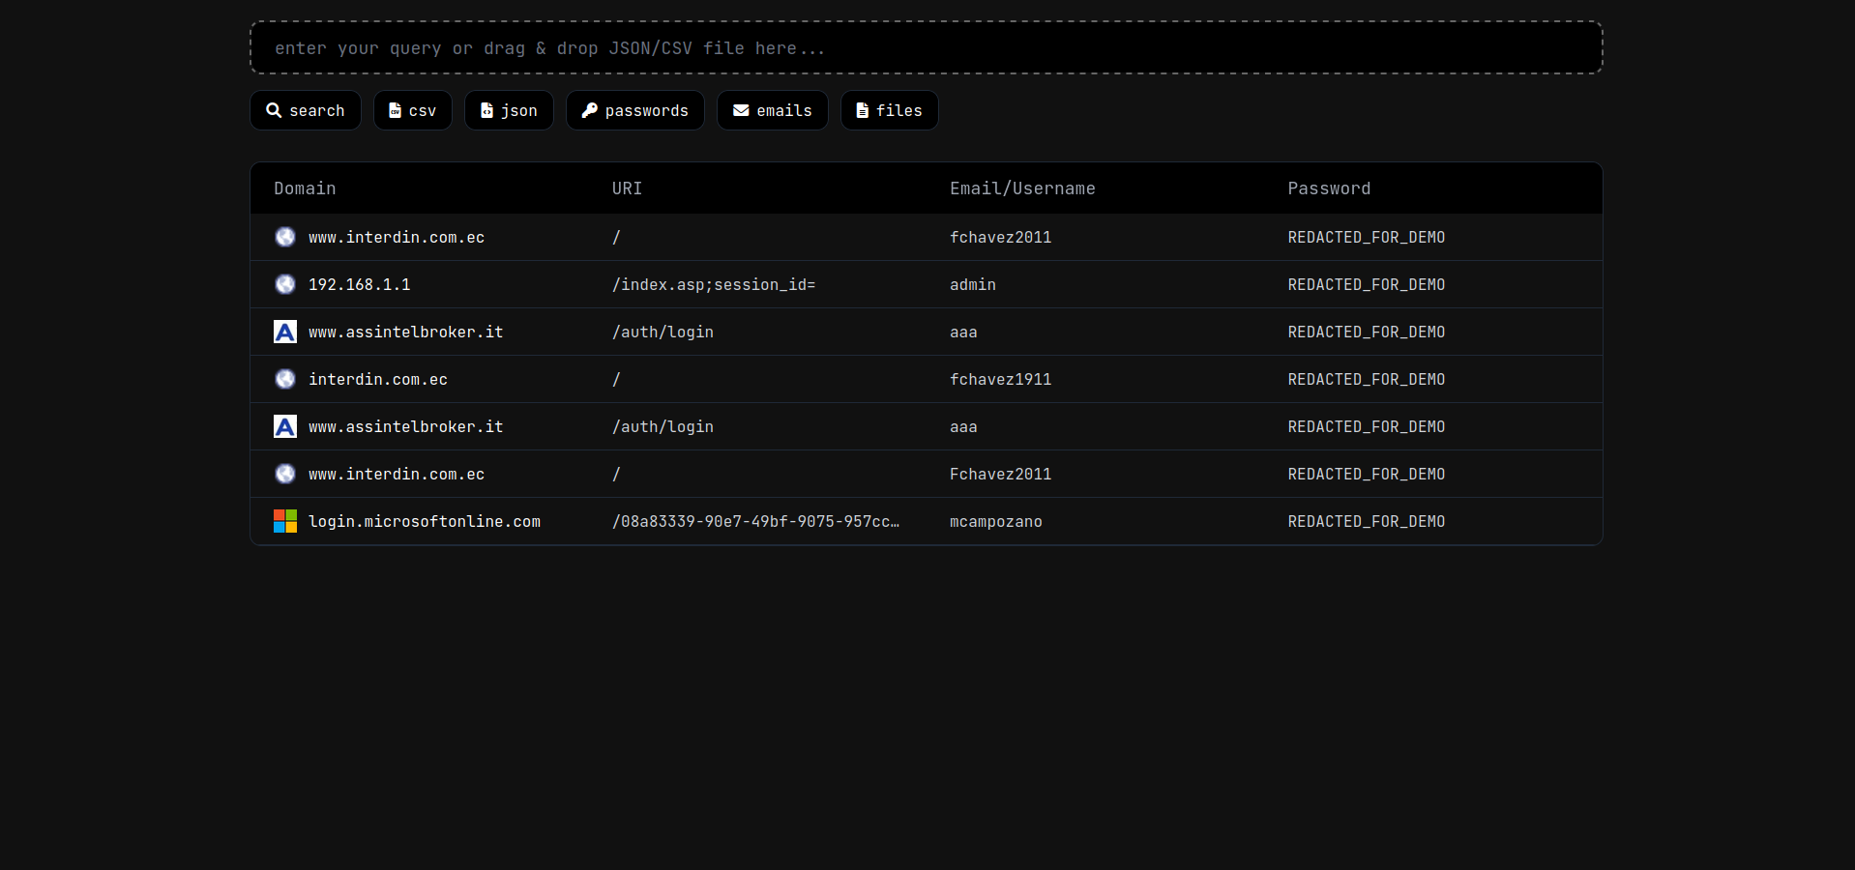Open the passwords filter button
This screenshot has height=870, width=1855.
pos(635,110)
